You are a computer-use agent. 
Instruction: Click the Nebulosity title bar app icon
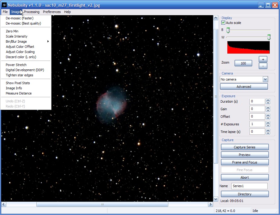[4, 5]
